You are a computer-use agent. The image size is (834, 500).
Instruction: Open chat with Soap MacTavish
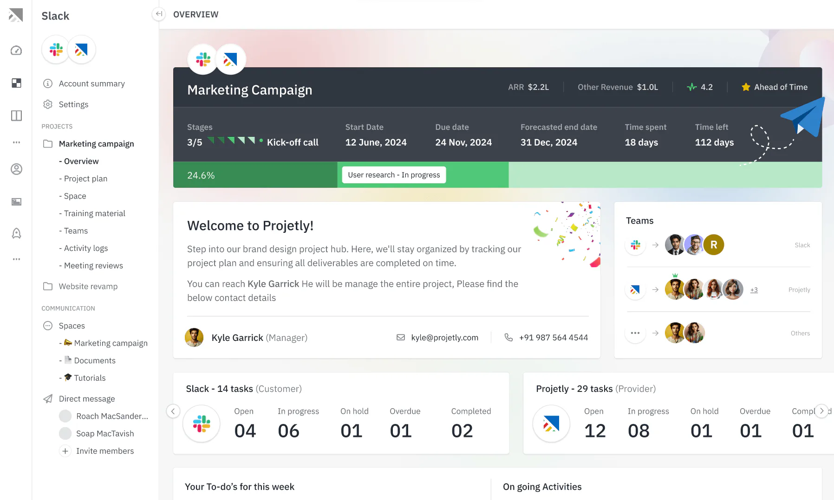click(x=105, y=434)
